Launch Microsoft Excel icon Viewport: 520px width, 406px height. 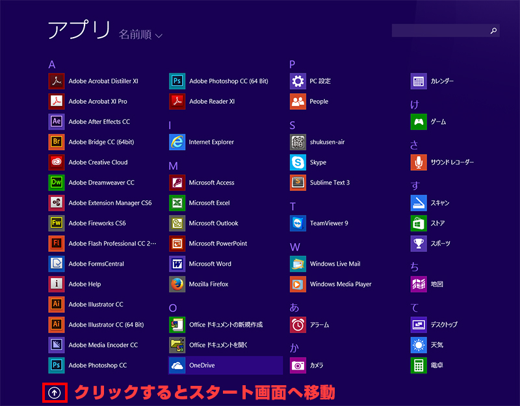point(177,203)
